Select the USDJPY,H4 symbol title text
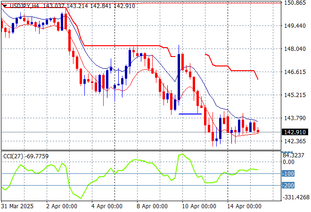The image size is (311, 212). (25, 6)
